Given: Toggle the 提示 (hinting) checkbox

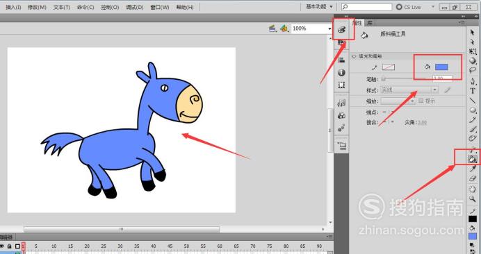Looking at the screenshot, I should (421, 101).
